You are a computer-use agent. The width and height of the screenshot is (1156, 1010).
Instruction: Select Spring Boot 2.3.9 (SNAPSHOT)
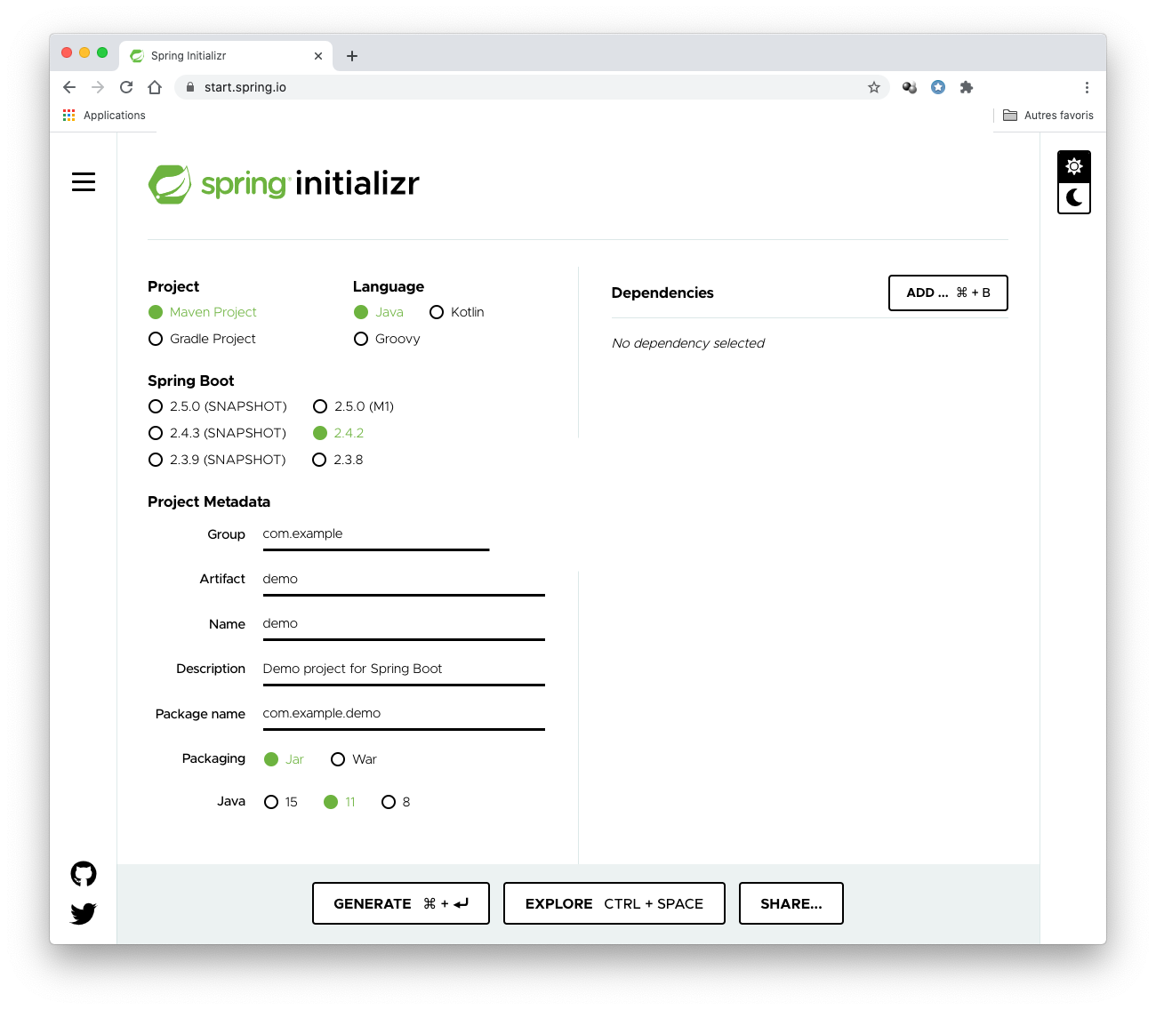[218, 460]
